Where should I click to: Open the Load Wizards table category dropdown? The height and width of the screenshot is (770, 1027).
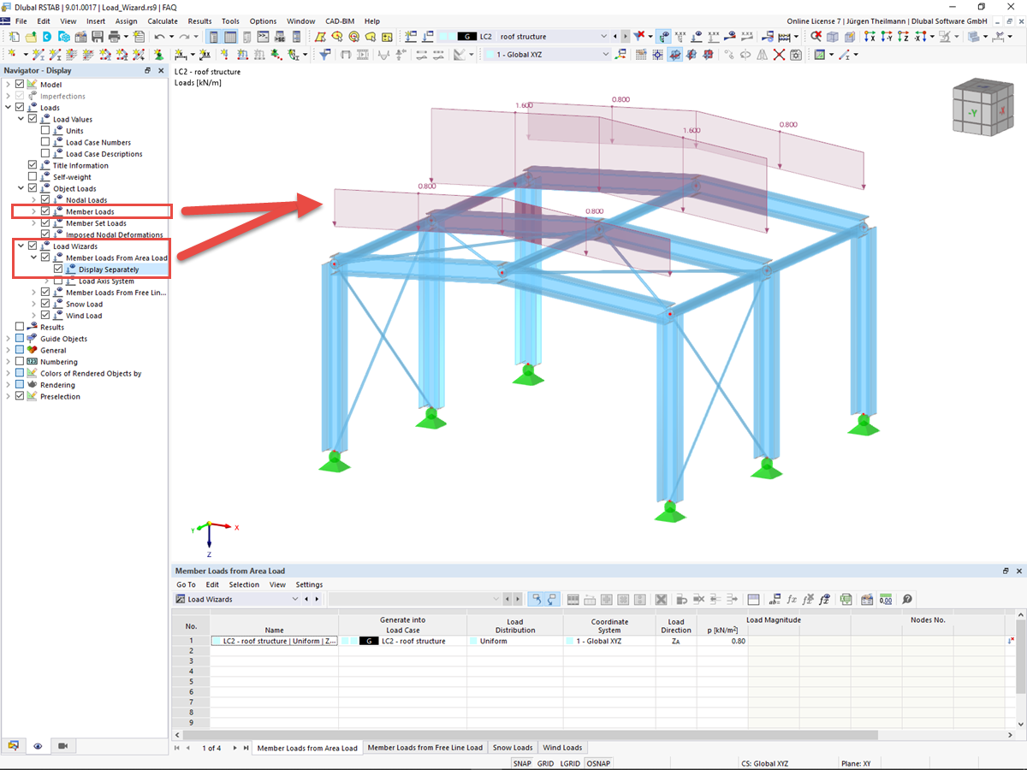coord(295,600)
